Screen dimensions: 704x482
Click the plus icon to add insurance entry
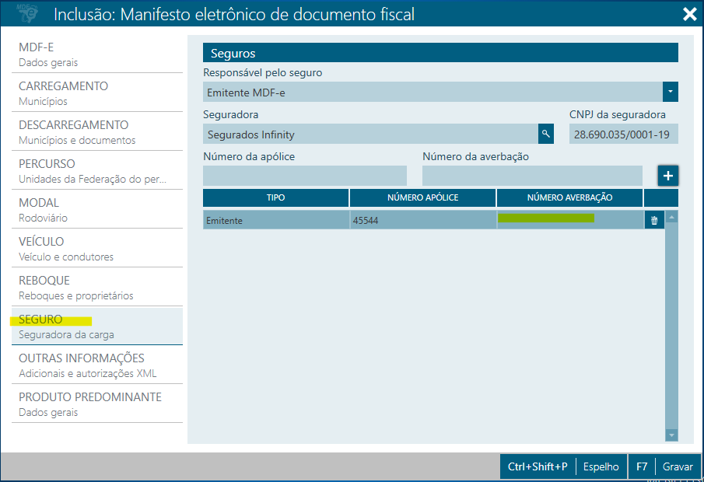pyautogui.click(x=668, y=176)
